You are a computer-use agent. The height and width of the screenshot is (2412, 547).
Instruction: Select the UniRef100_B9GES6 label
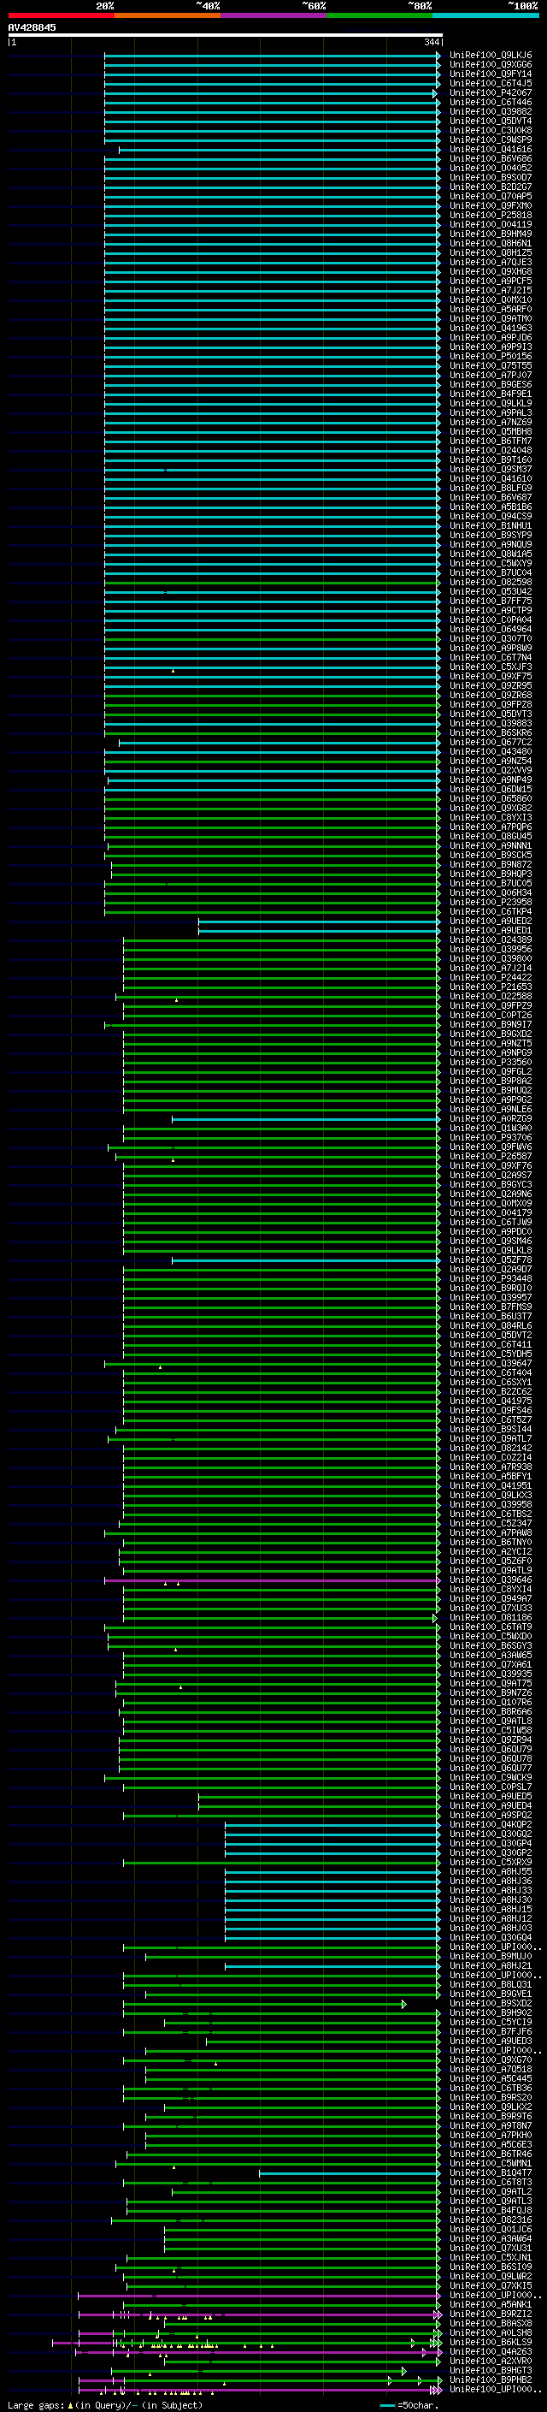point(490,385)
